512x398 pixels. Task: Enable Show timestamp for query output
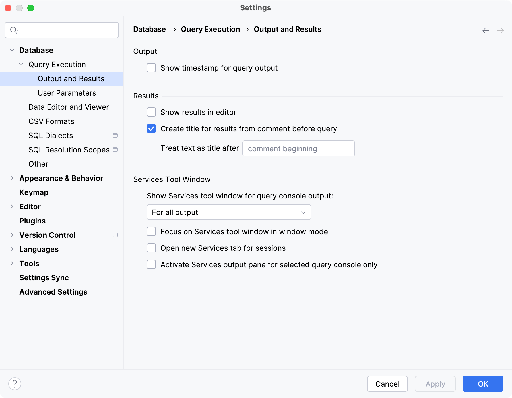coord(151,68)
